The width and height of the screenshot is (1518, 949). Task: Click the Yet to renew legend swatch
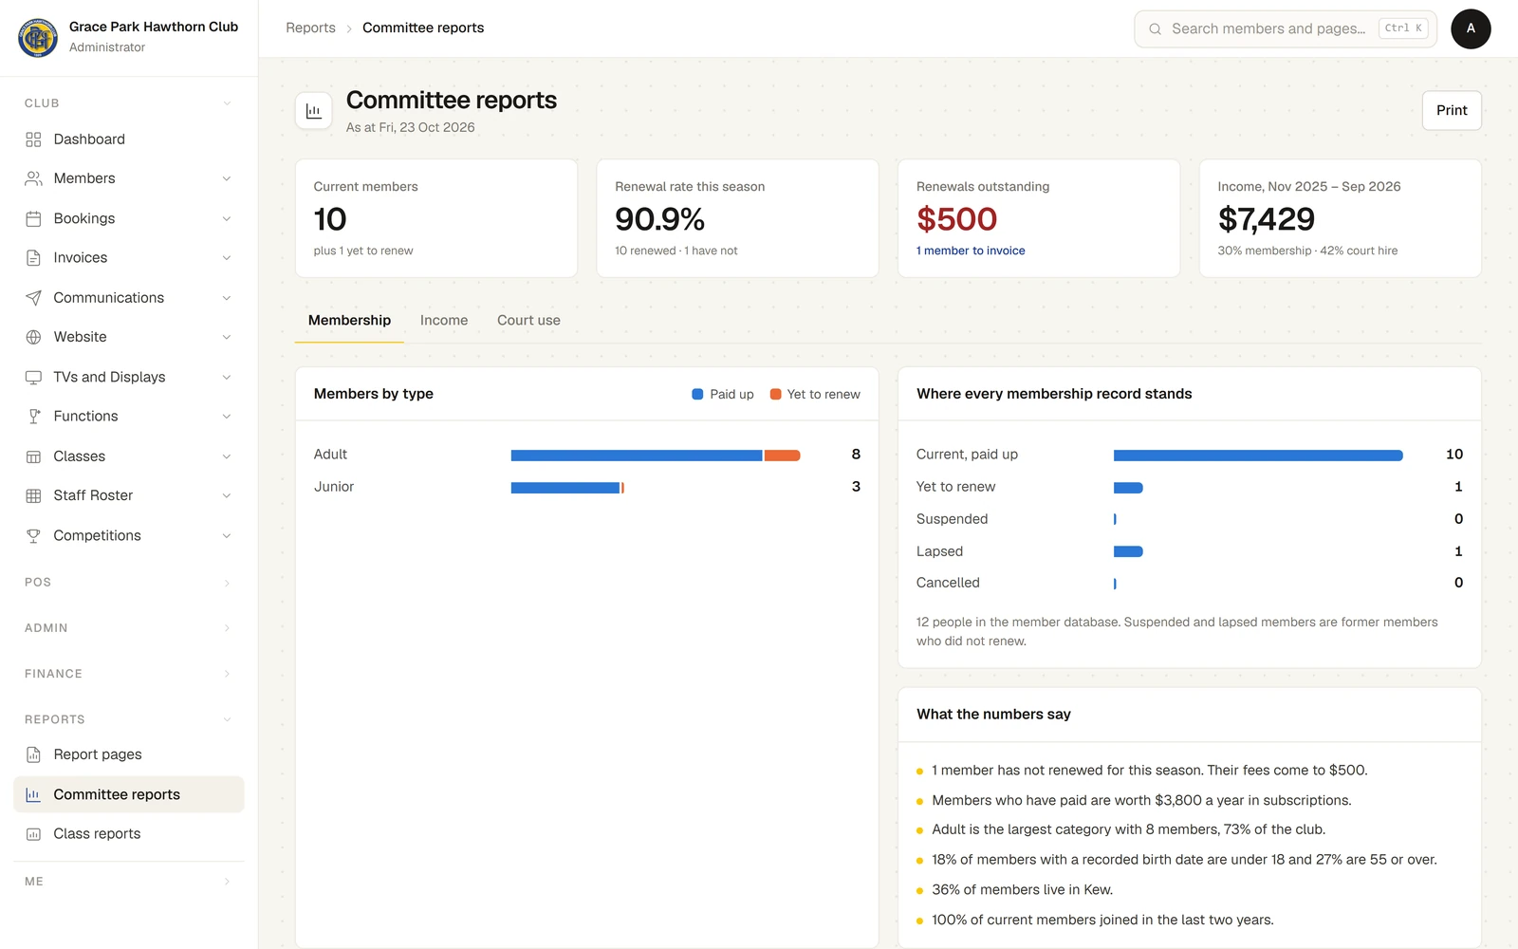pyautogui.click(x=775, y=395)
